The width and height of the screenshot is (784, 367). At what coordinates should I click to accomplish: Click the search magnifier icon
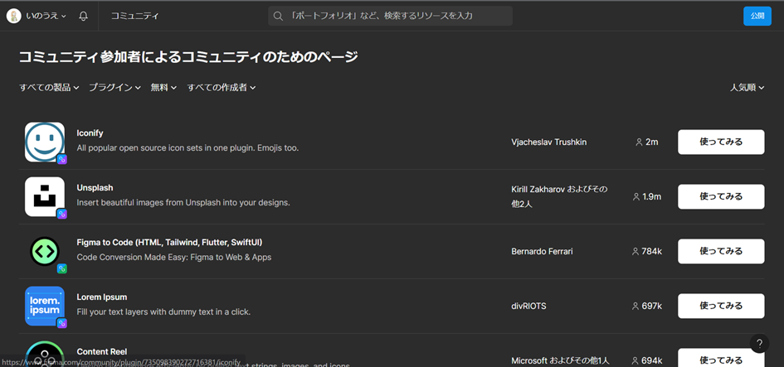click(x=278, y=16)
